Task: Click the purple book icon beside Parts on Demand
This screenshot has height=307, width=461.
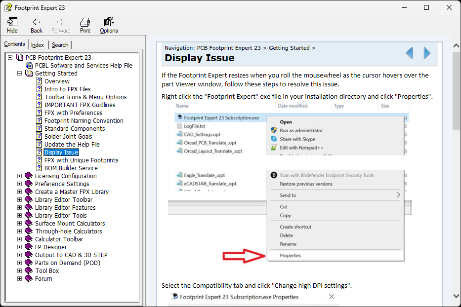Action: (x=29, y=263)
